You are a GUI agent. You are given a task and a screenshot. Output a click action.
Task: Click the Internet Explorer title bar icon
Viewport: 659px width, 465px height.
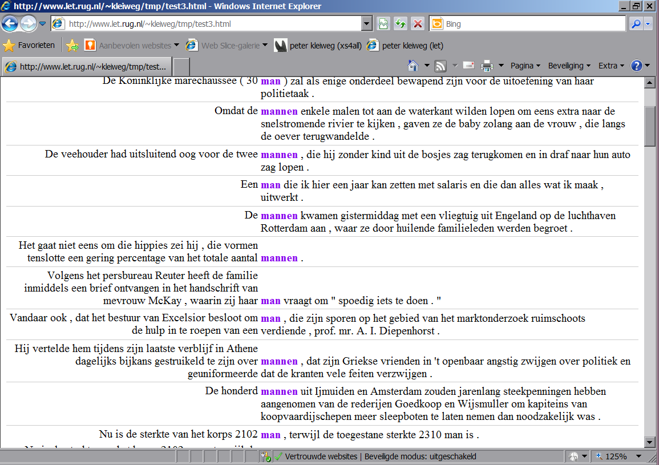(6, 6)
